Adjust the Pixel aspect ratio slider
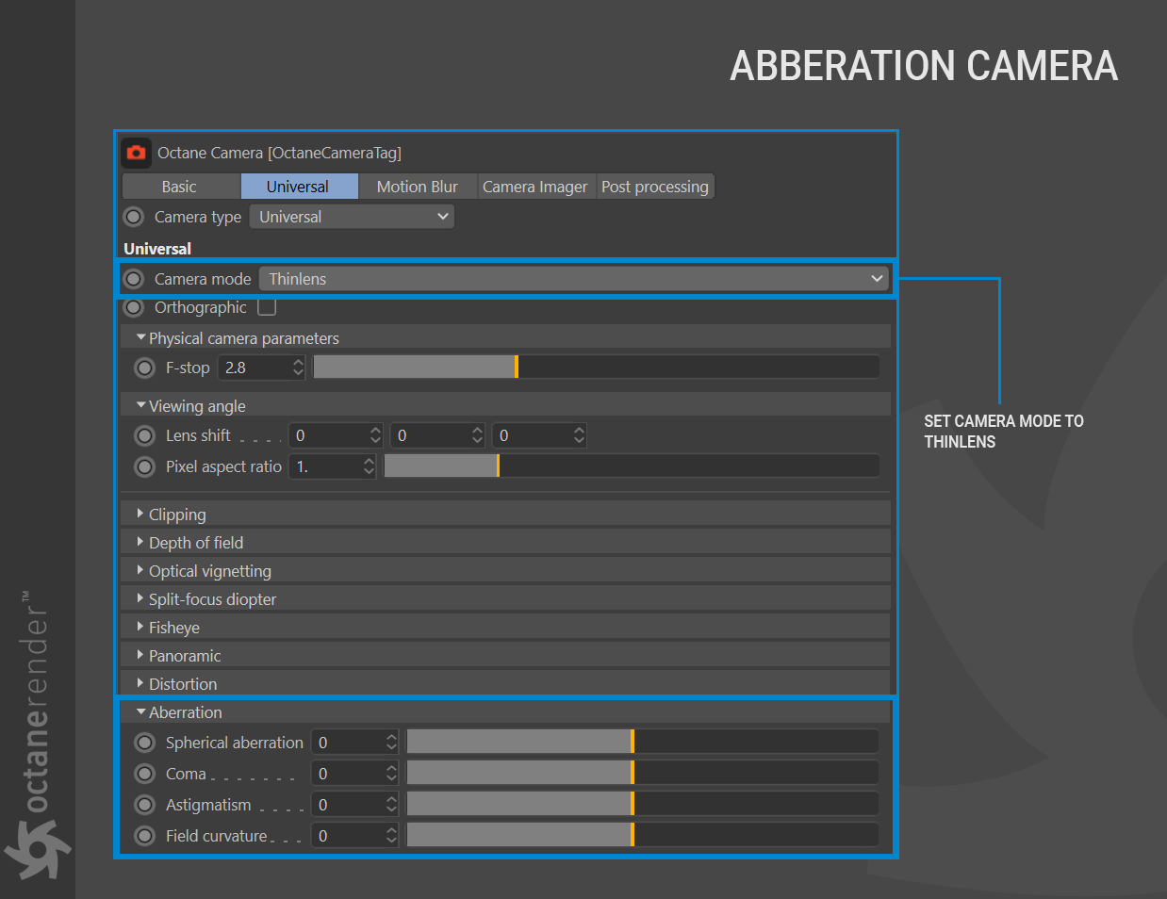 [632, 466]
